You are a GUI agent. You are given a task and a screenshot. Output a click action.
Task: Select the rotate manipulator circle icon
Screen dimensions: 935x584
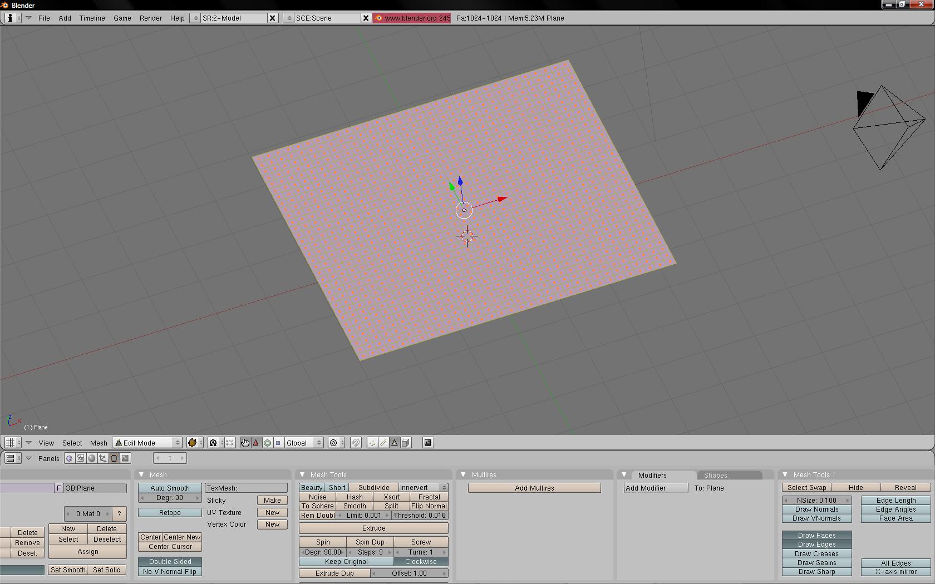pos(267,443)
